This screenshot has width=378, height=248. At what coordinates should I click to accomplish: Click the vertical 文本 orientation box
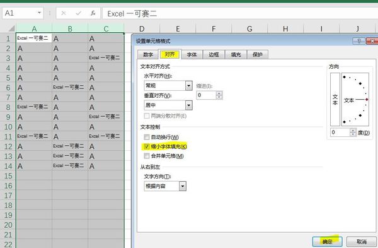(335, 99)
